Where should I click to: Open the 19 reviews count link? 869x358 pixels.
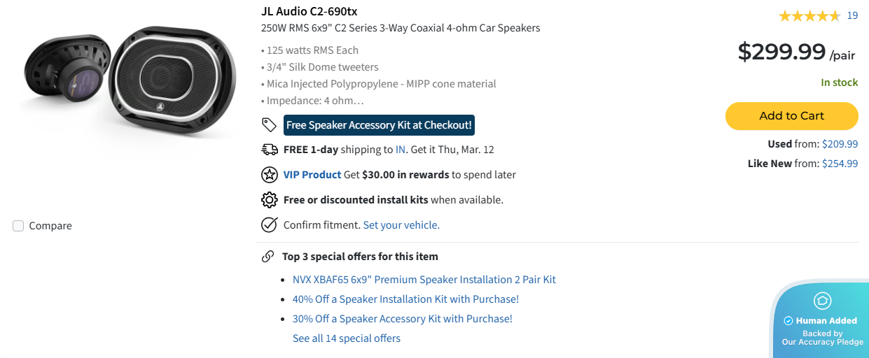pyautogui.click(x=852, y=15)
